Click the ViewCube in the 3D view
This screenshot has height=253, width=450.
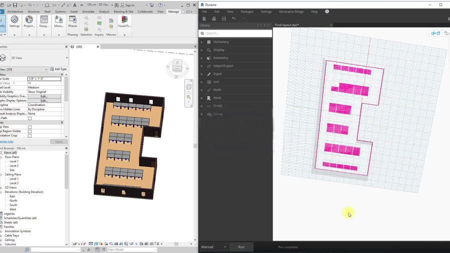[177, 66]
